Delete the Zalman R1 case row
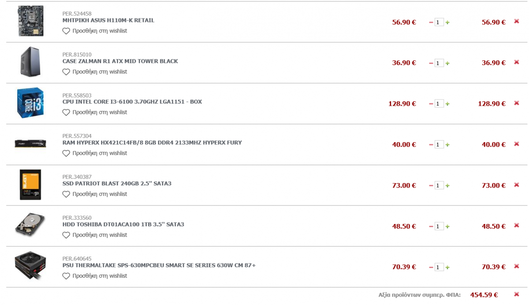Viewport: 529px width, 305px height. (517, 62)
